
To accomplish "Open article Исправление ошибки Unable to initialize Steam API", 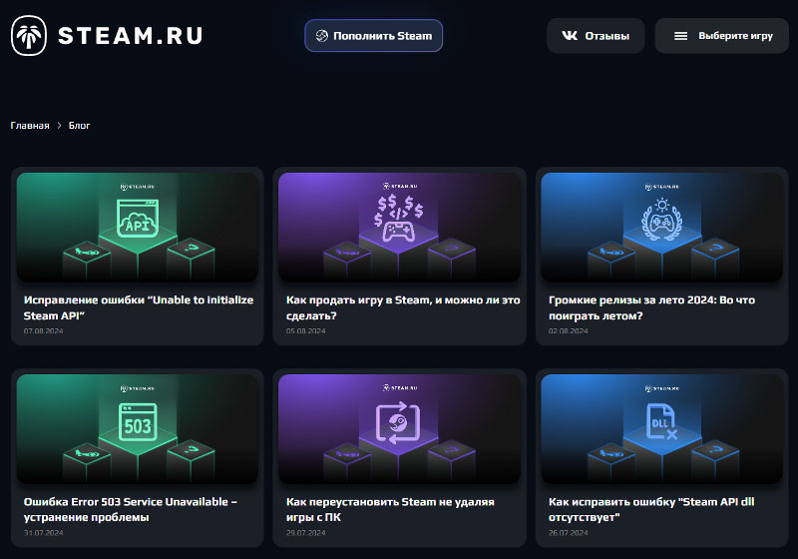I will [x=139, y=307].
